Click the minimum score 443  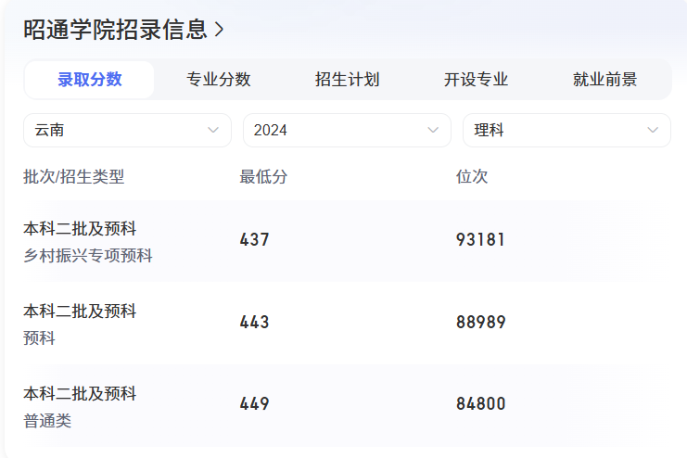coord(254,323)
